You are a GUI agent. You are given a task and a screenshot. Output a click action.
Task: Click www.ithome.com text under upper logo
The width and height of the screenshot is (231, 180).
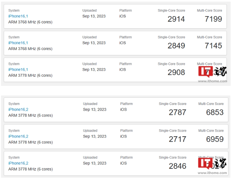(x=213, y=81)
